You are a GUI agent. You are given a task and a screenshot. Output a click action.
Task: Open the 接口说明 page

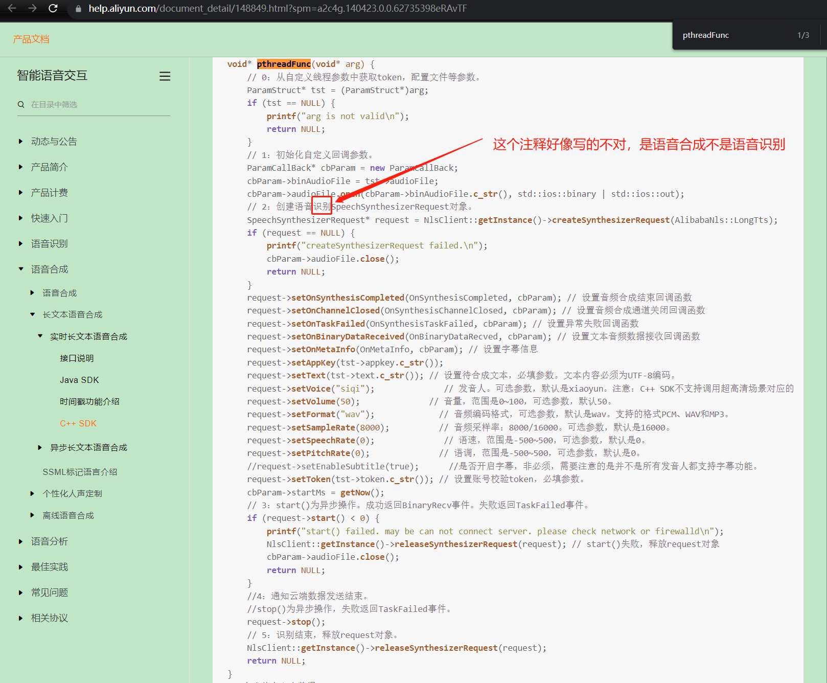(77, 358)
